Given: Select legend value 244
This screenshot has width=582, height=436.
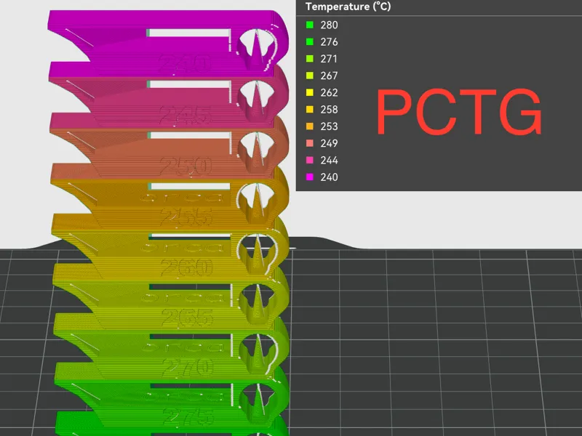Looking at the screenshot, I should tap(330, 160).
